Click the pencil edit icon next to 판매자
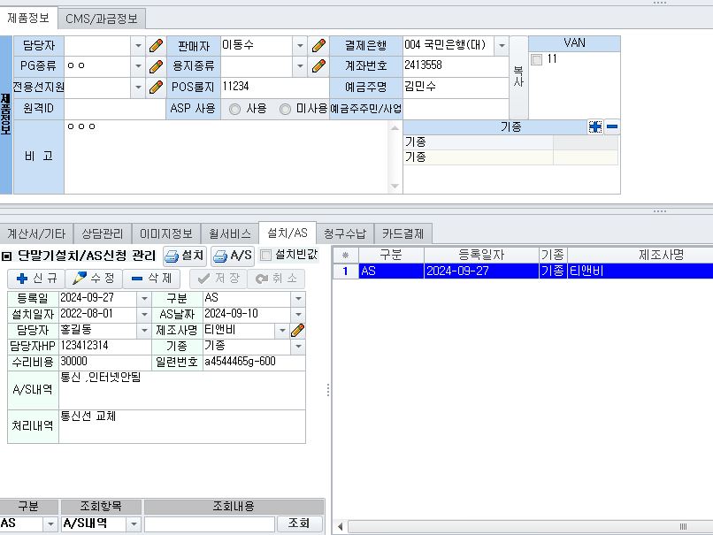 click(x=319, y=45)
